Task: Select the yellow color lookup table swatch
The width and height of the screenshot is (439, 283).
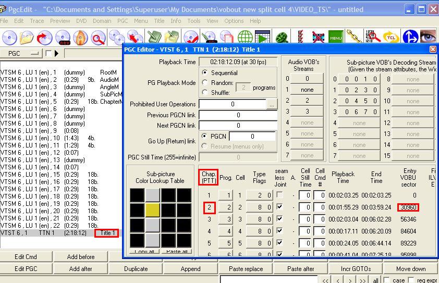Action: click(153, 210)
